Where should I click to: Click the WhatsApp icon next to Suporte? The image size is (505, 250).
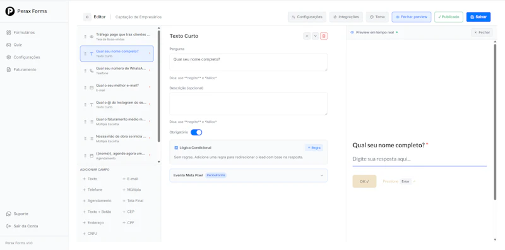click(x=9, y=213)
